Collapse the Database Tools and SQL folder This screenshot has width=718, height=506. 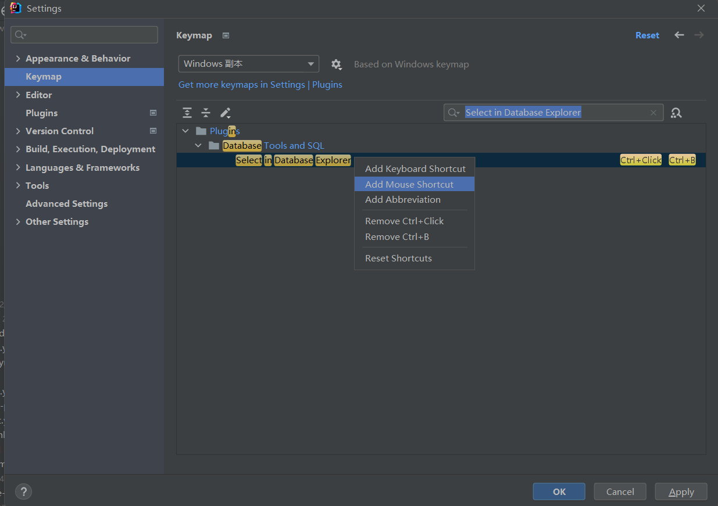coord(199,145)
